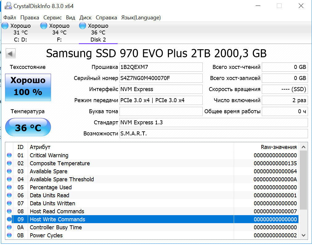The height and width of the screenshot is (245, 312).
Task: Open the Файл menu
Action: tap(10, 18)
